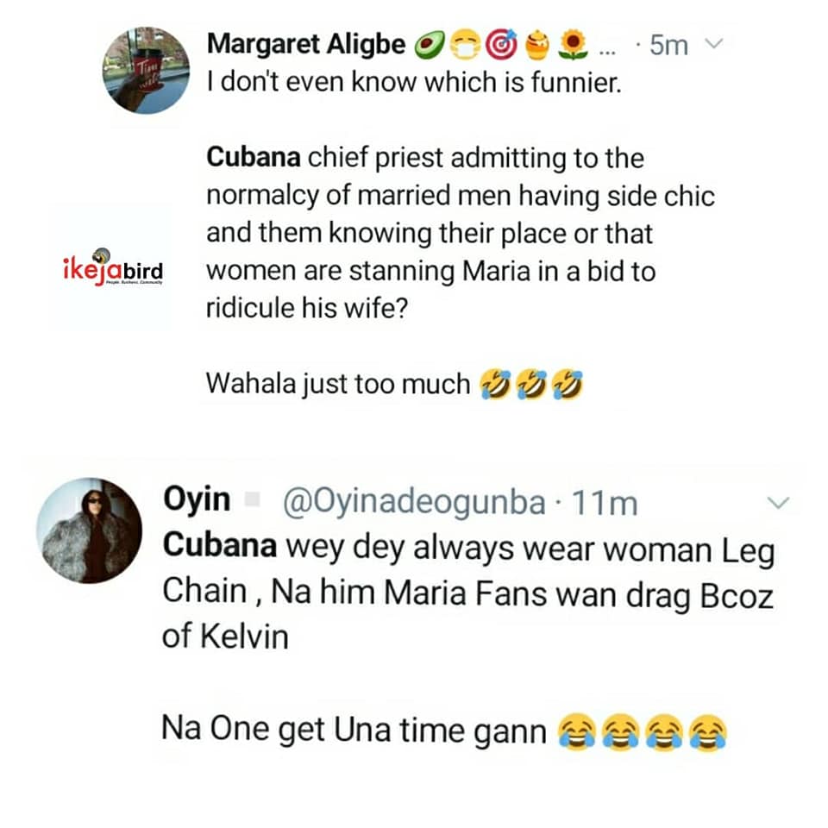Click the tears-of-joy emojis ending Oyin's tweet
Screen dimensions: 828x828
pos(643,733)
